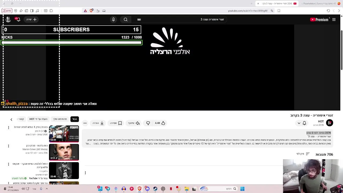343x193 pixels.
Task: Open options for the 25:48 video row
Action: click(x=8, y=164)
